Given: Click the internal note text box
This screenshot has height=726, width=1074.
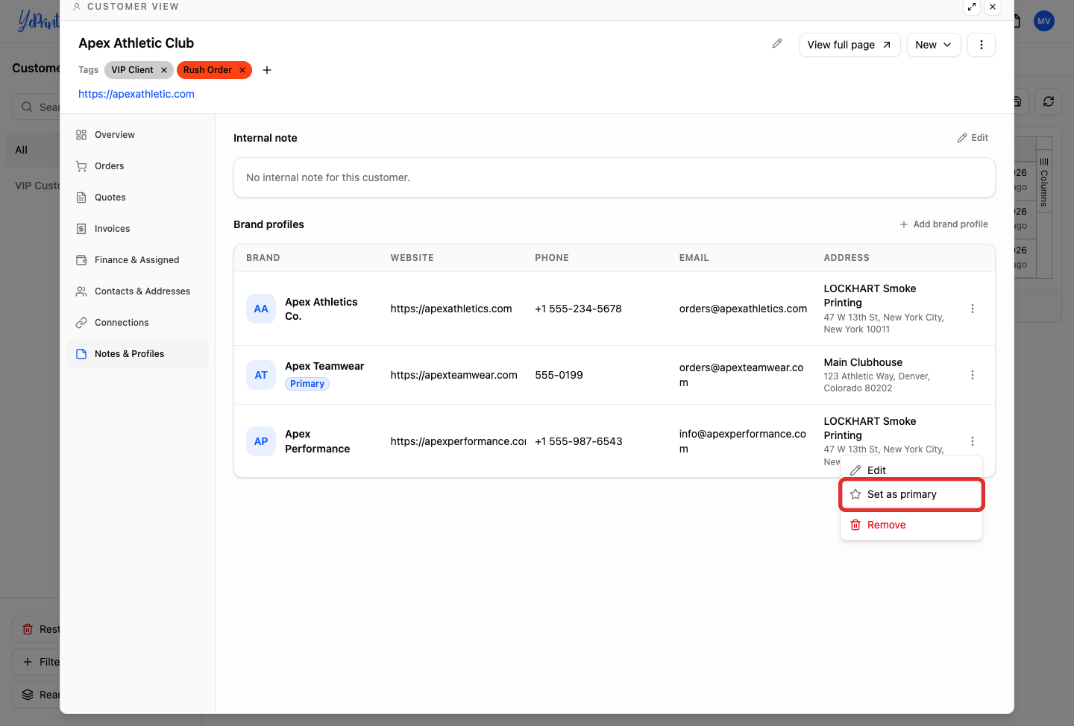Looking at the screenshot, I should point(614,177).
